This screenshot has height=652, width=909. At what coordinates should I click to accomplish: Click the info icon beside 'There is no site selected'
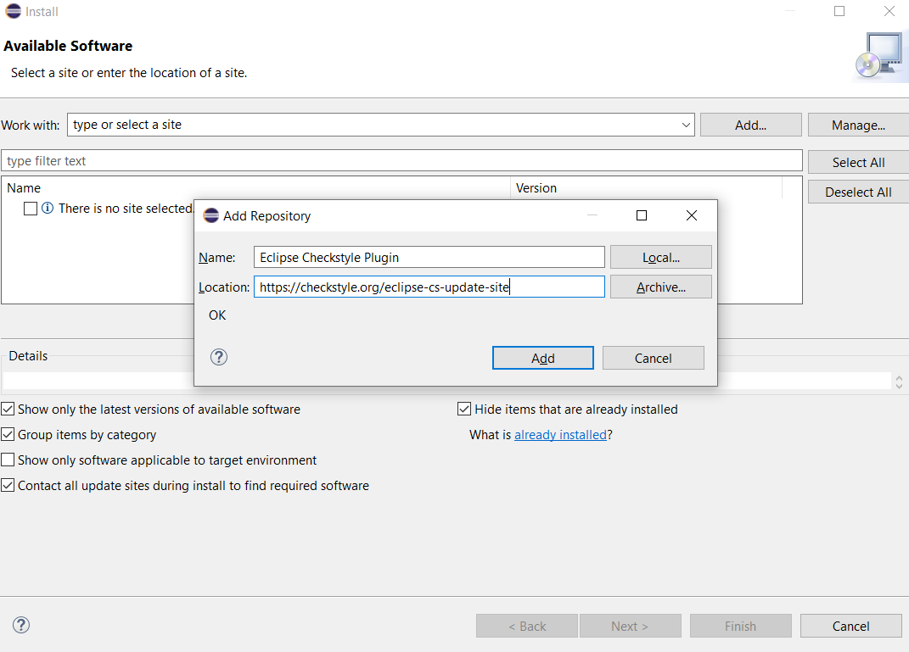pyautogui.click(x=48, y=208)
